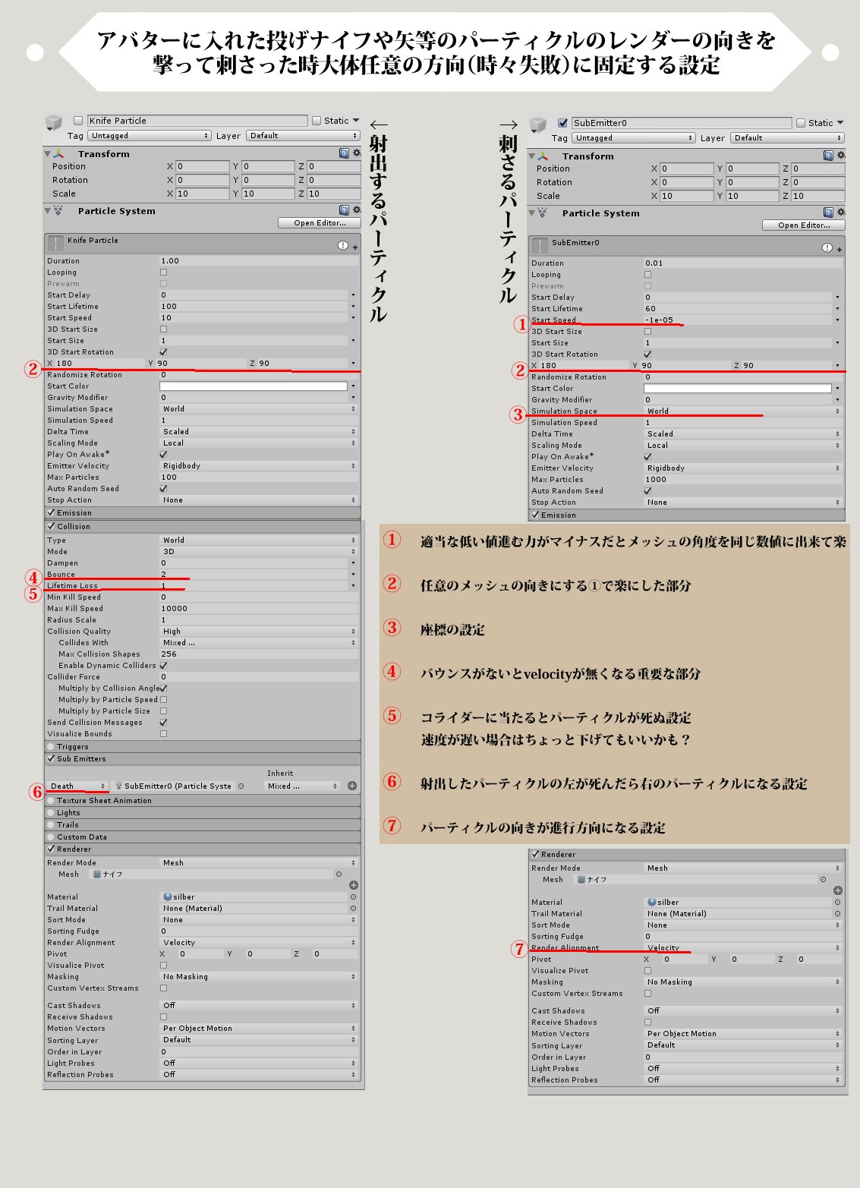
Task: Open Transform help book icon in Knife Particle inspector
Action: pyautogui.click(x=344, y=153)
